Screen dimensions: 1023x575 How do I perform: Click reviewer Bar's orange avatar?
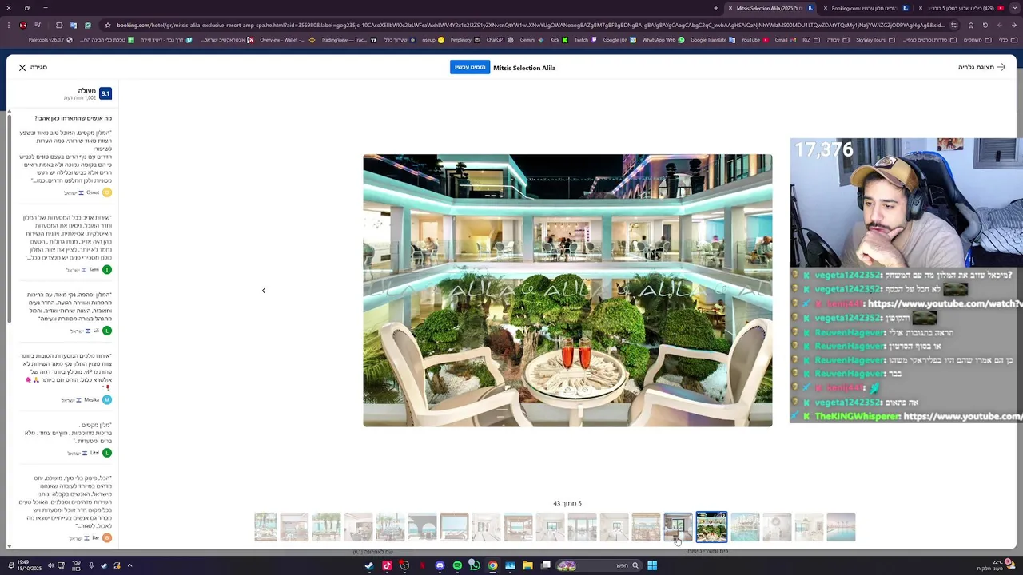click(107, 538)
